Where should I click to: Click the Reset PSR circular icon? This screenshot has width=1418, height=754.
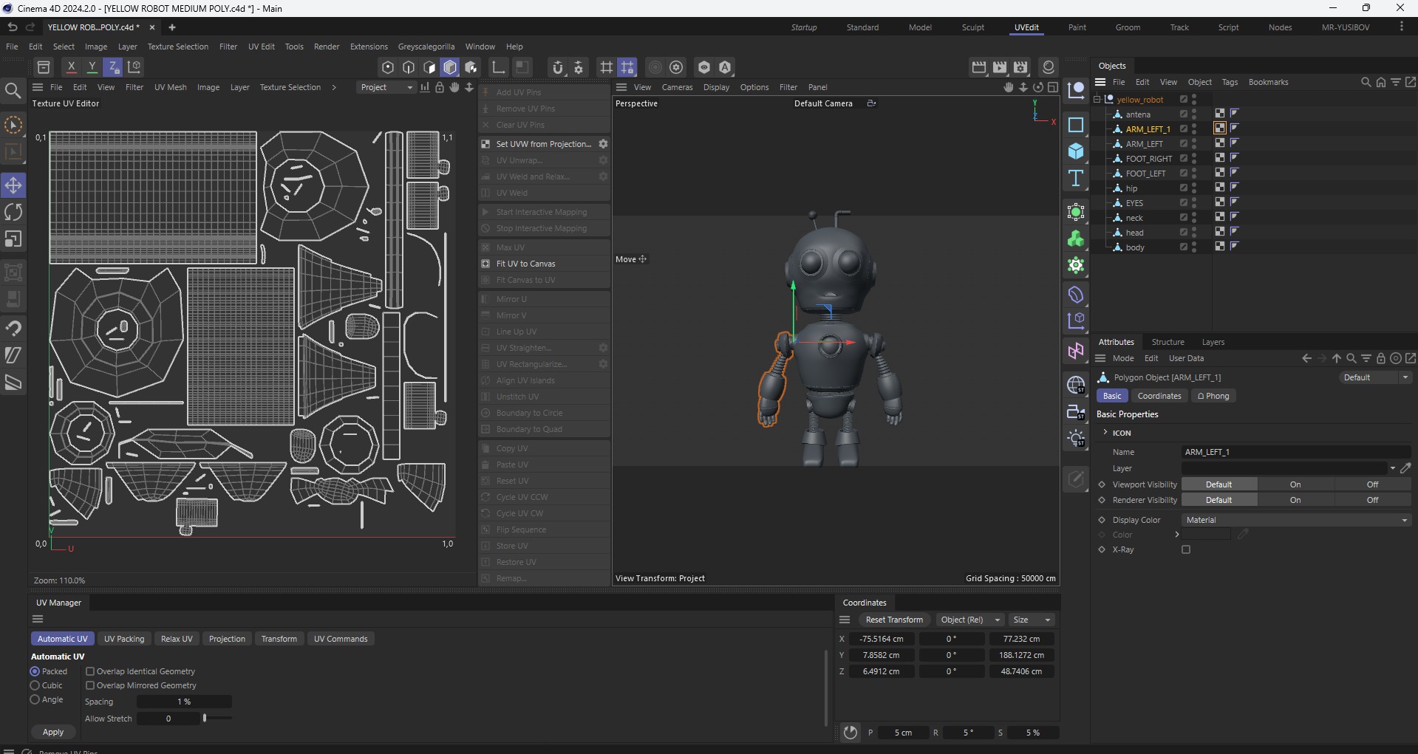click(851, 733)
